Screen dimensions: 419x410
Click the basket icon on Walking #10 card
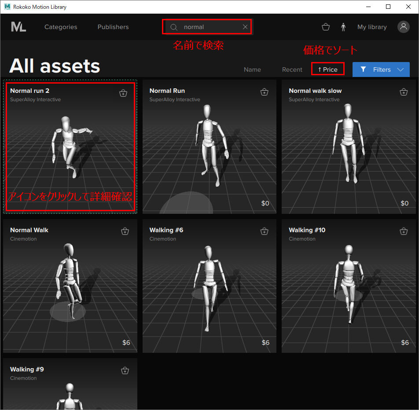click(404, 231)
